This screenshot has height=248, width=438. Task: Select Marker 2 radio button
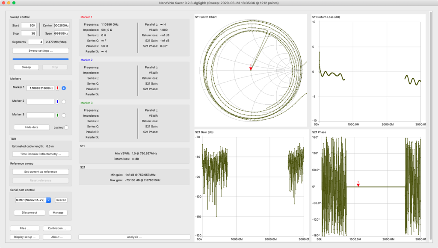point(64,102)
